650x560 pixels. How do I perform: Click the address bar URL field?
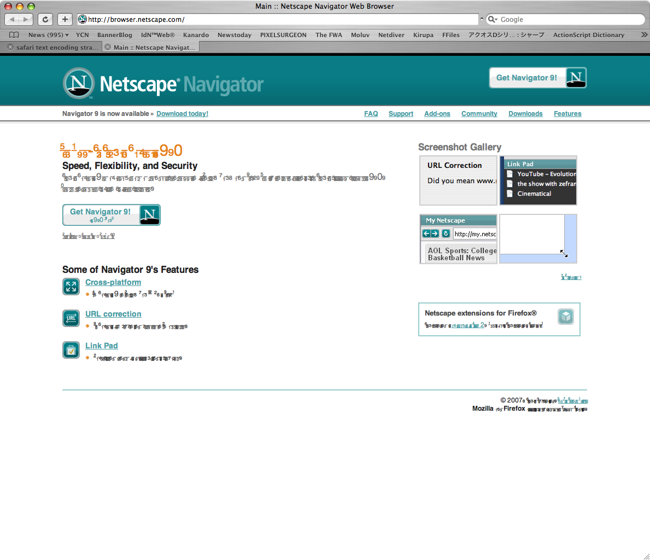pyautogui.click(x=278, y=19)
